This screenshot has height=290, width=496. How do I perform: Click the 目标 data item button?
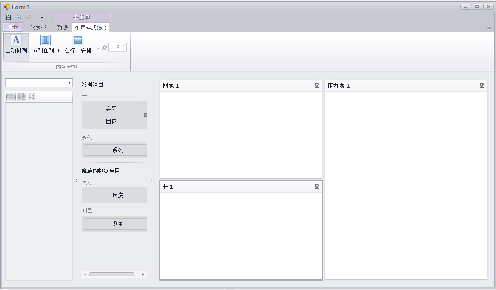111,121
